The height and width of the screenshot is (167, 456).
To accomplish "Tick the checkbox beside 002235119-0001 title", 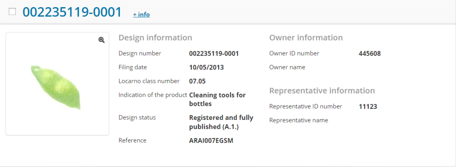I will click(12, 12).
